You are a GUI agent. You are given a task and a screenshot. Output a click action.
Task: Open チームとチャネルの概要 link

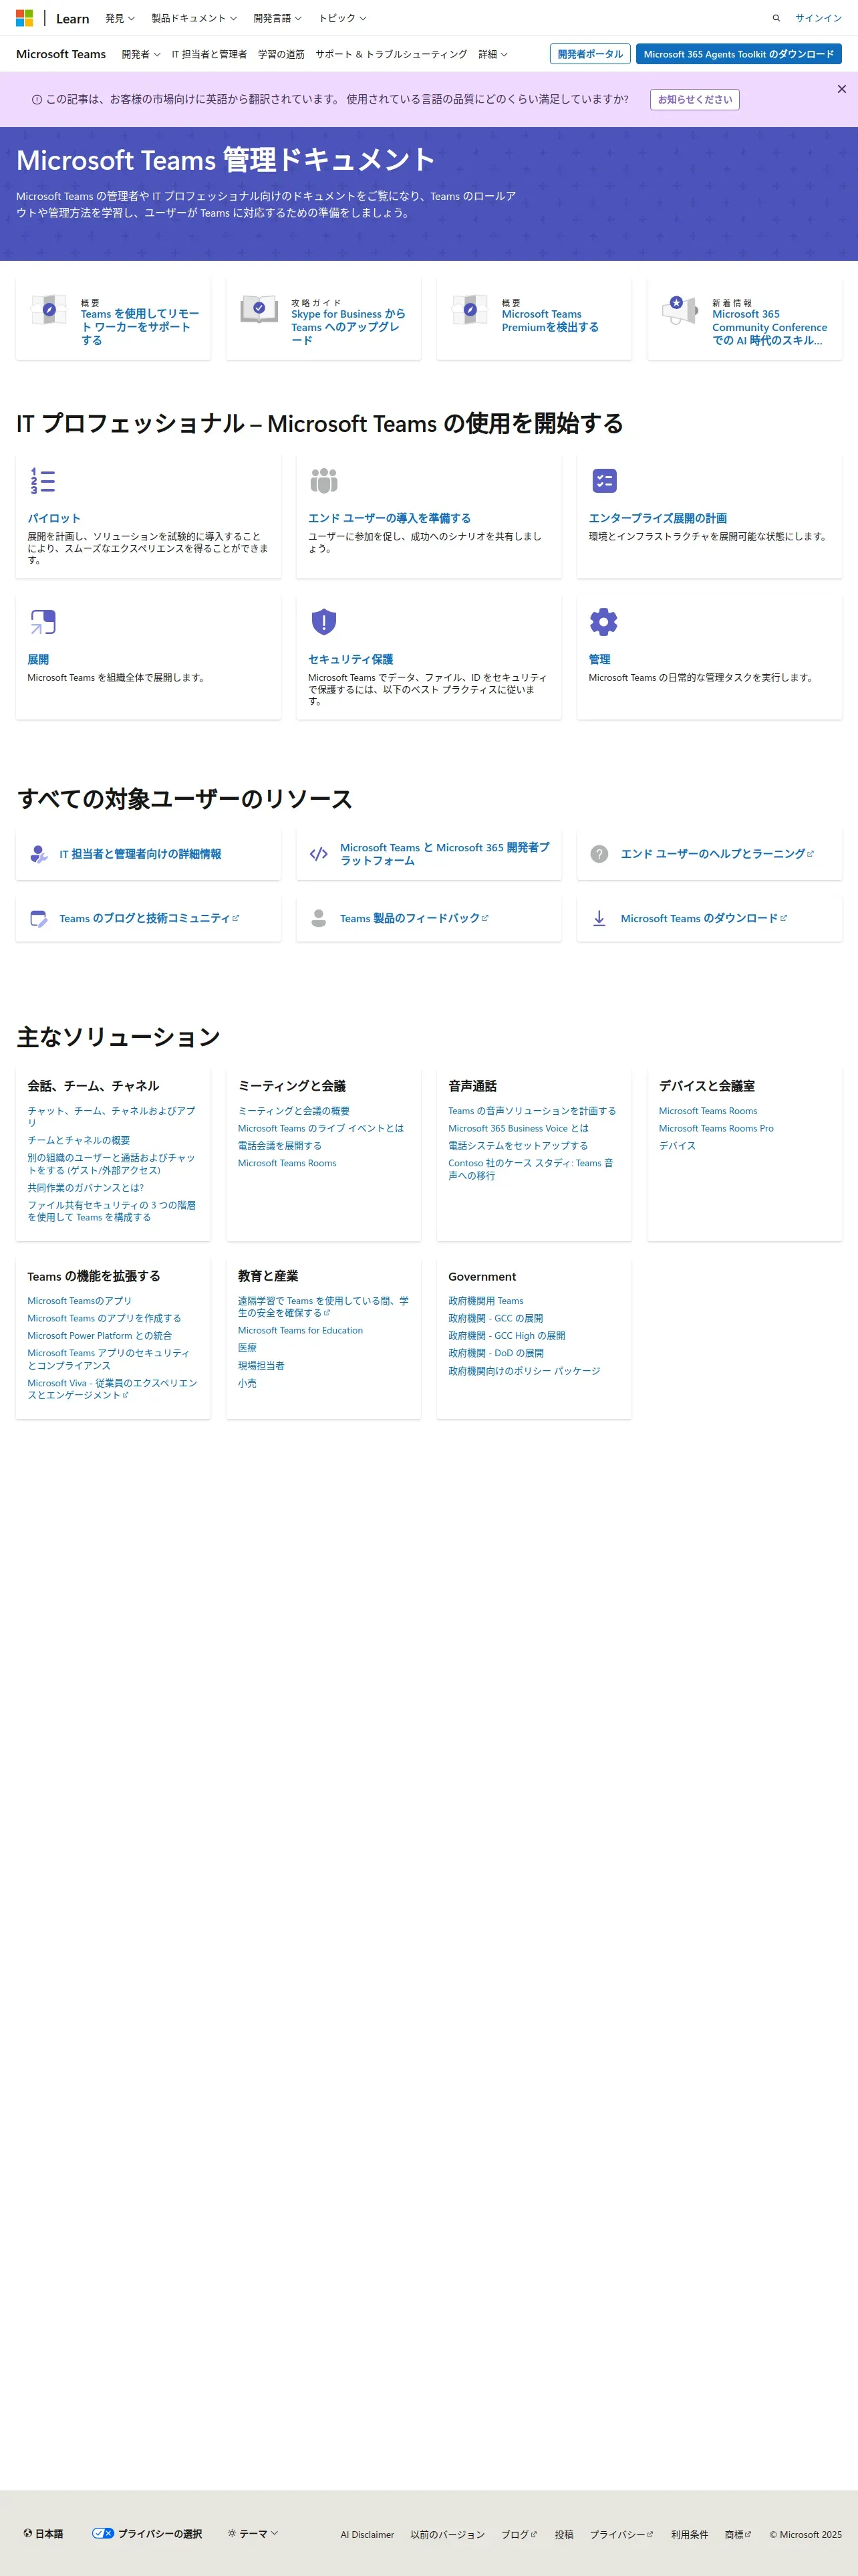point(78,1140)
